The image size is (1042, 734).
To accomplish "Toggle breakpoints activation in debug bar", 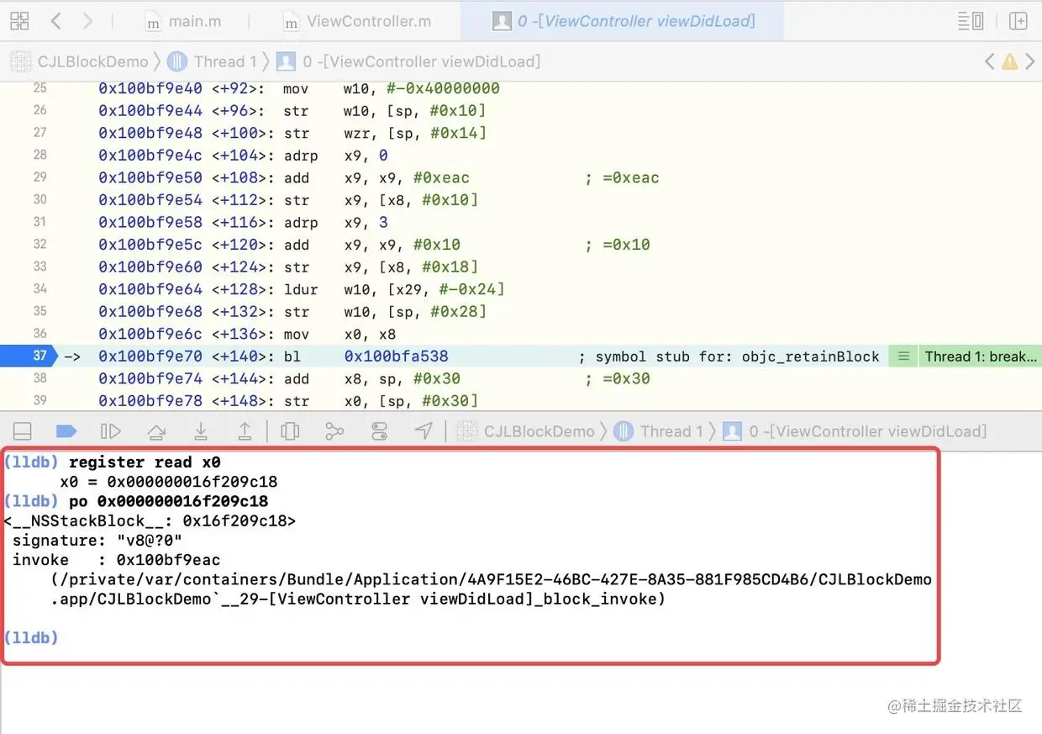I will [66, 431].
